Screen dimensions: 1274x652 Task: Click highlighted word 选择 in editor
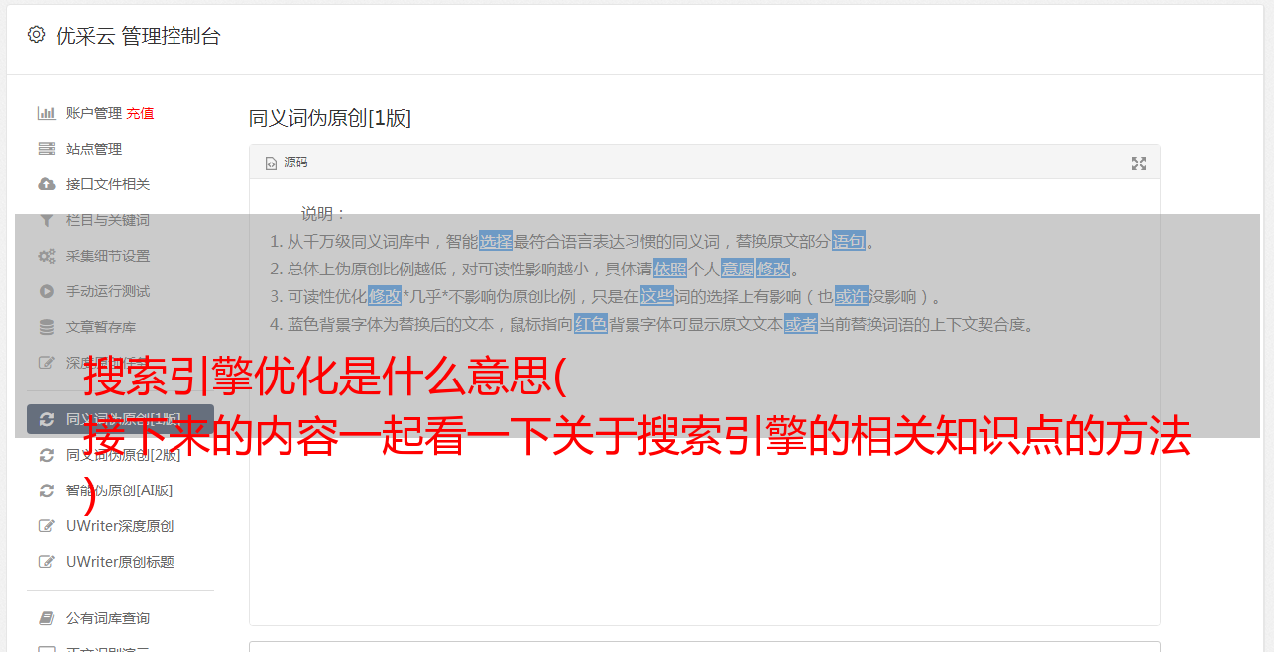coord(496,241)
